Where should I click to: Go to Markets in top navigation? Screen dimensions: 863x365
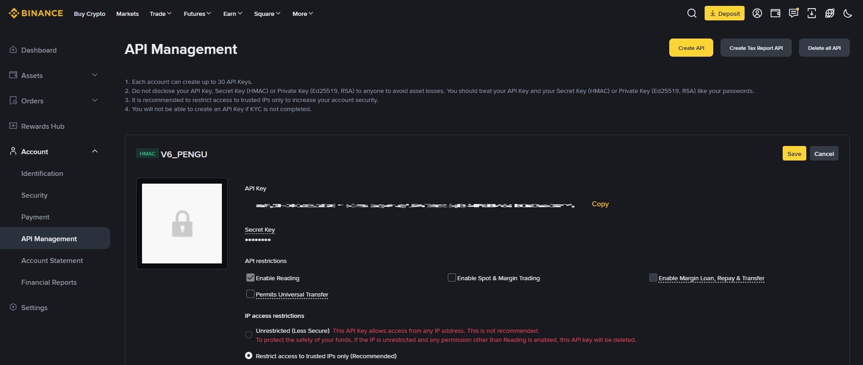(x=127, y=14)
